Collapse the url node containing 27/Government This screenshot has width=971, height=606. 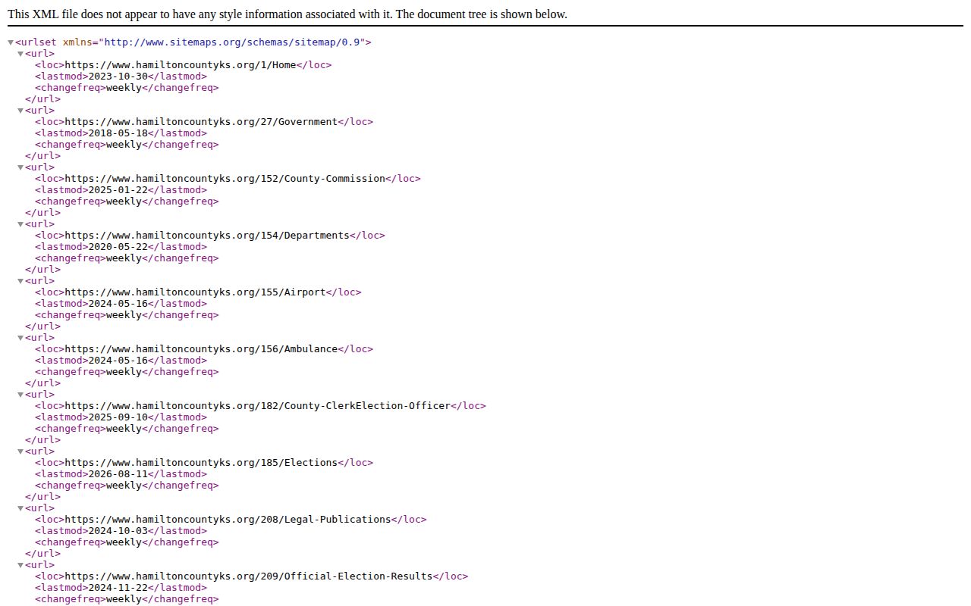pos(21,111)
